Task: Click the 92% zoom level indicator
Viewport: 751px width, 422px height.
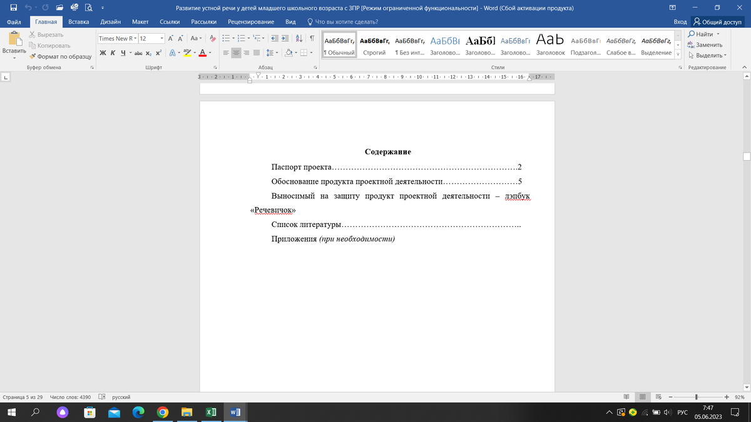Action: point(739,397)
